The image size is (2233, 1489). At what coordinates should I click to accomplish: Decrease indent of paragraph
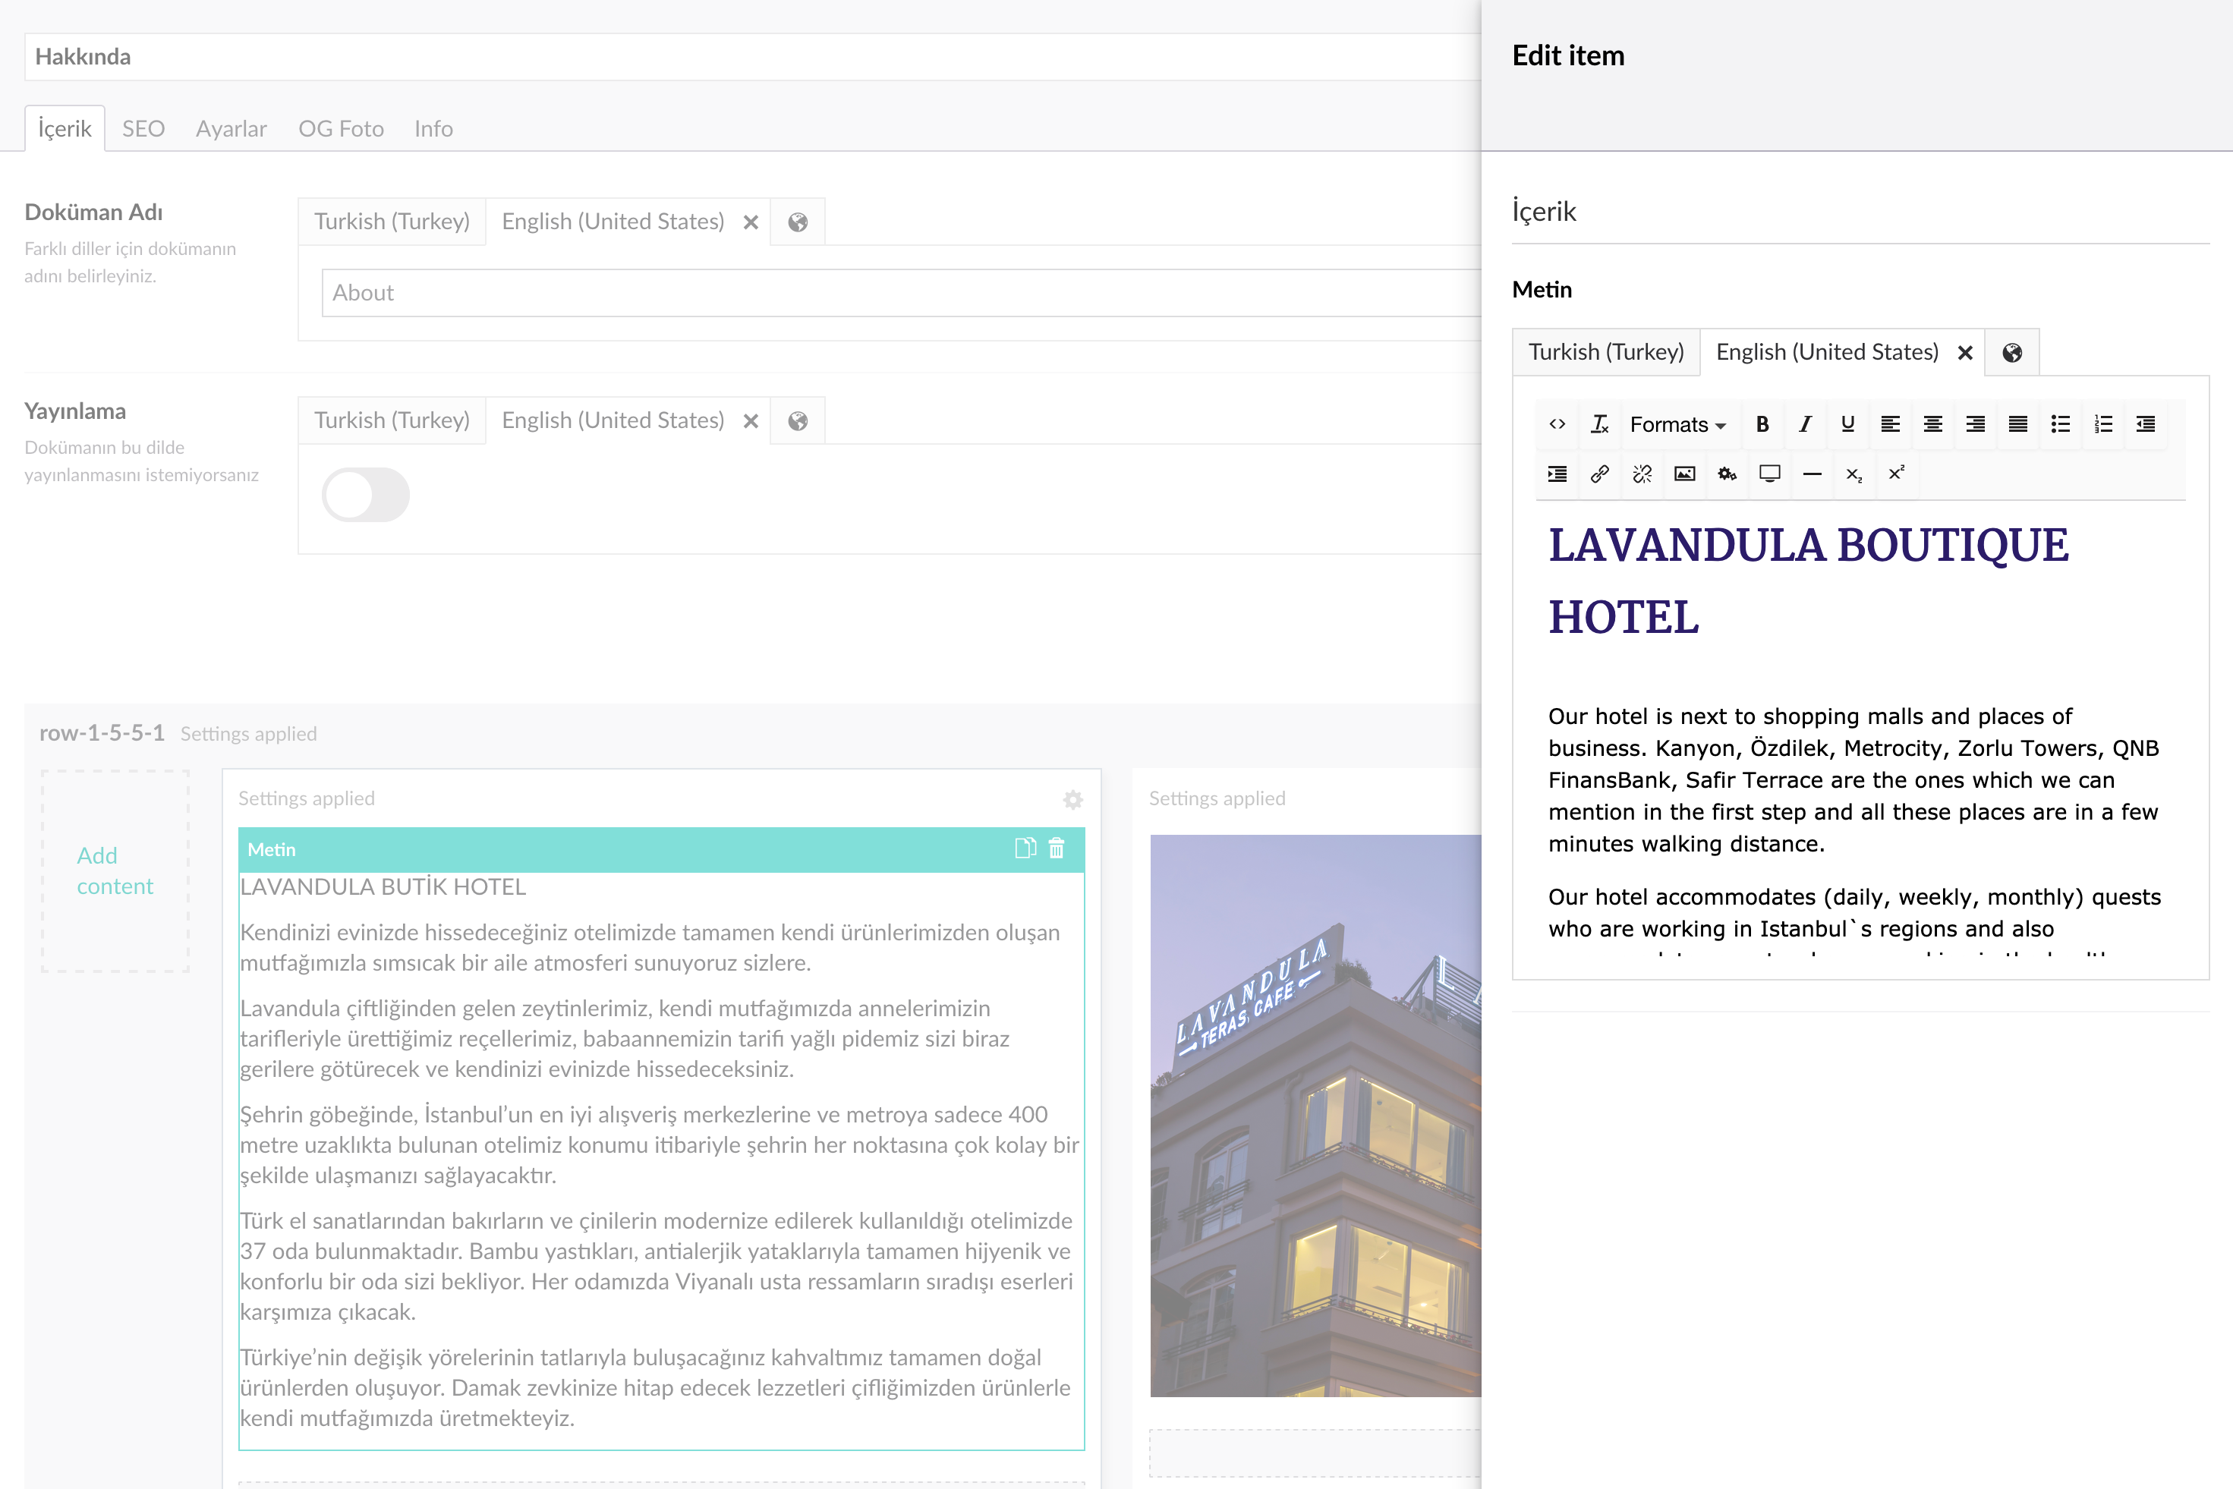click(x=2146, y=424)
